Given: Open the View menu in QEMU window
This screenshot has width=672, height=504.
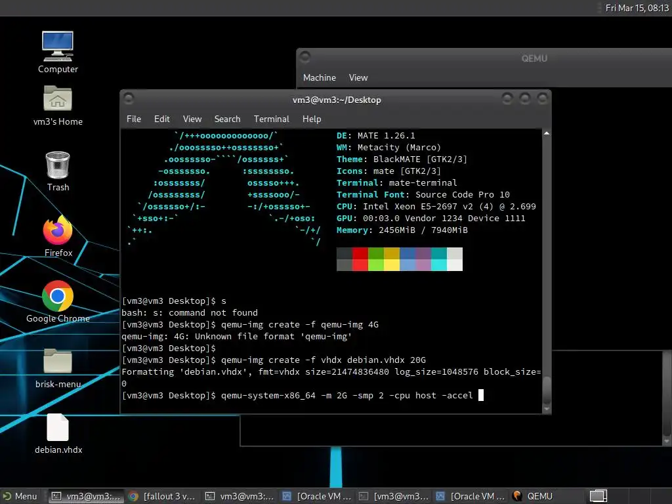Looking at the screenshot, I should [x=358, y=77].
